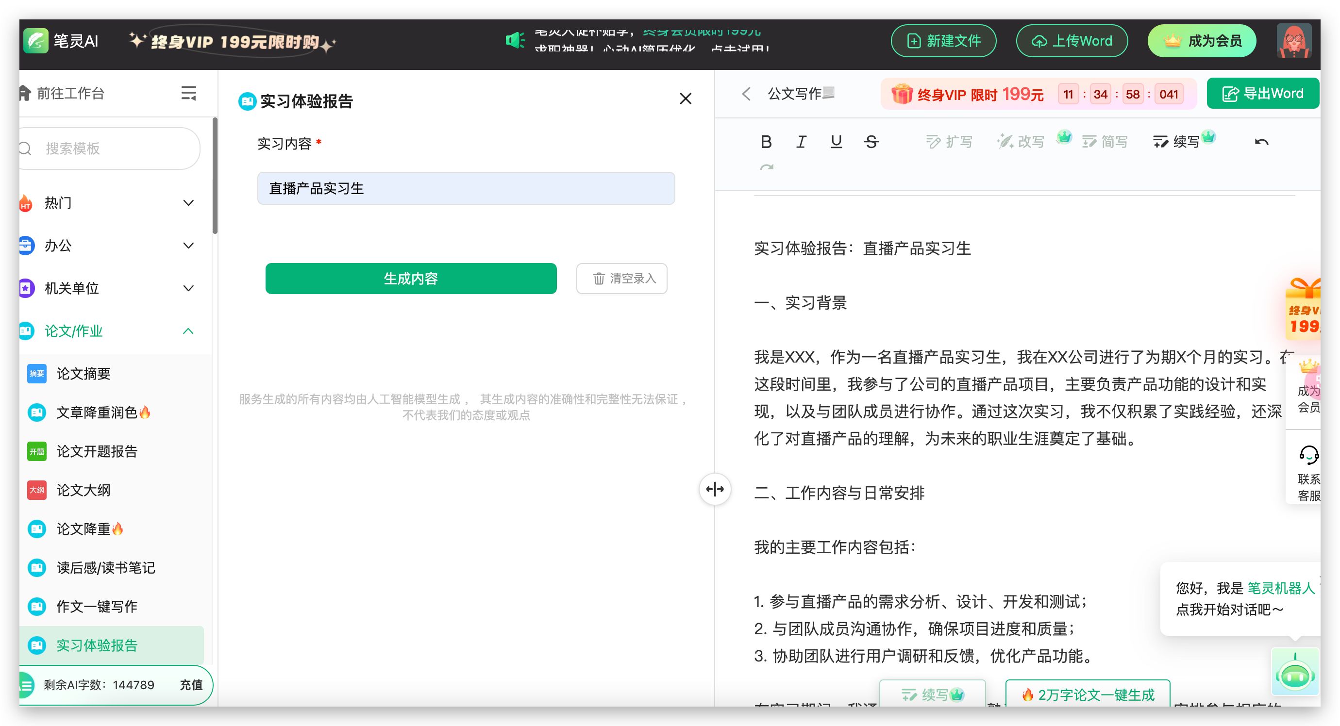Open the 文章降重润色 template
Screen dimensions: 1340x726
pyautogui.click(x=103, y=412)
